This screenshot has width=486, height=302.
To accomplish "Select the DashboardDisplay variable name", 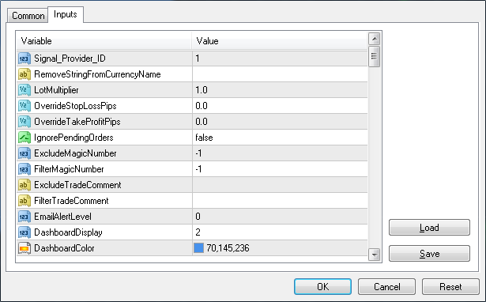I will (x=68, y=232).
